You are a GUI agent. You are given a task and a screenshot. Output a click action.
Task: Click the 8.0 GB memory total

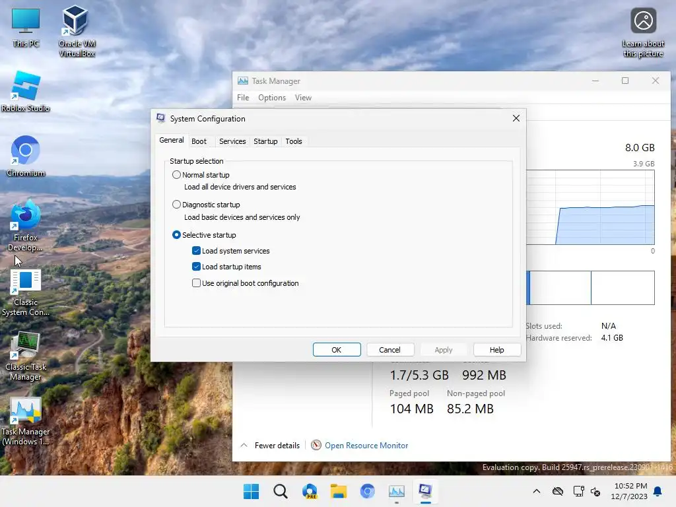(640, 147)
